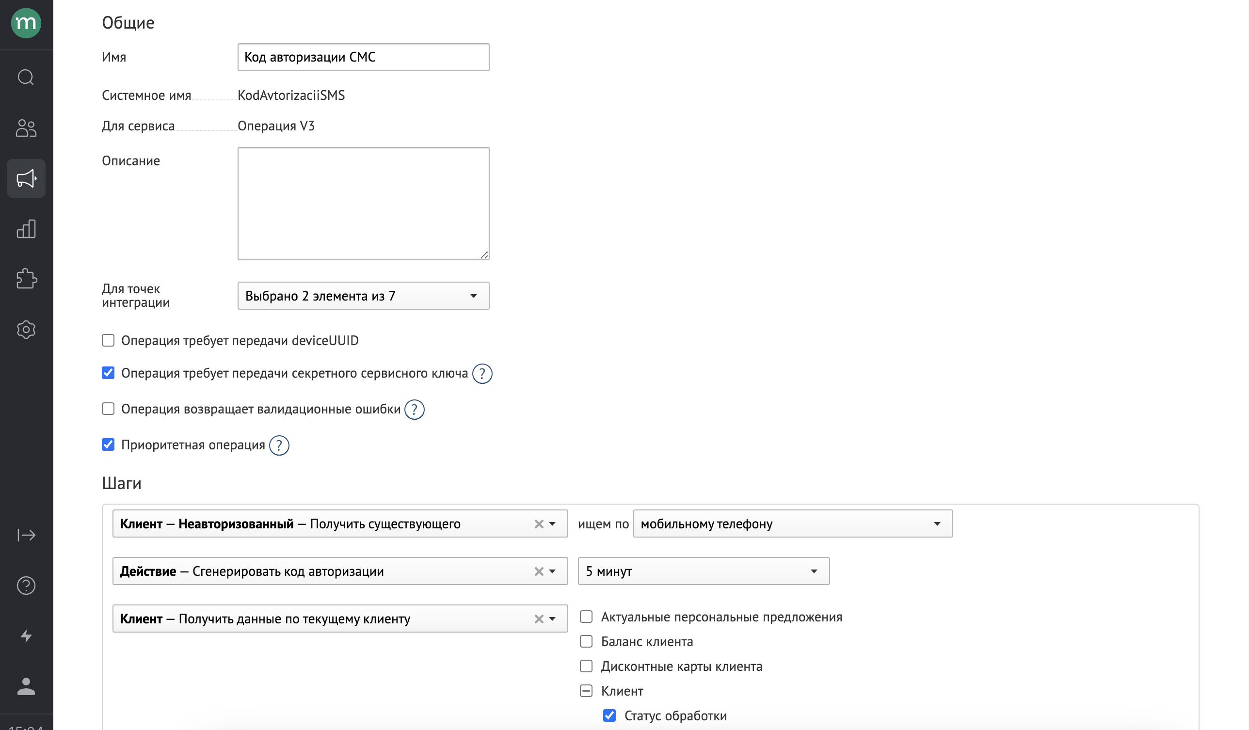The width and height of the screenshot is (1249, 730).
Task: Enable operation returns validation errors checkbox
Action: pyautogui.click(x=108, y=409)
